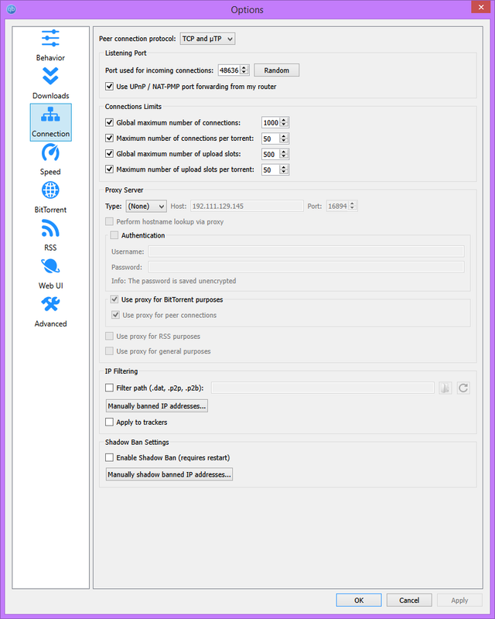495x619 pixels.
Task: Open the RSS feed icon
Action: (50, 228)
